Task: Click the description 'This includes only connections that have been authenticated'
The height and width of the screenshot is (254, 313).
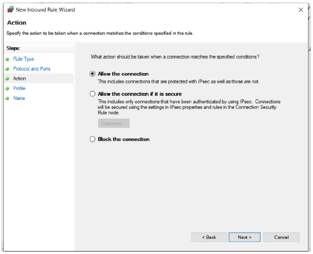Action: (x=189, y=107)
